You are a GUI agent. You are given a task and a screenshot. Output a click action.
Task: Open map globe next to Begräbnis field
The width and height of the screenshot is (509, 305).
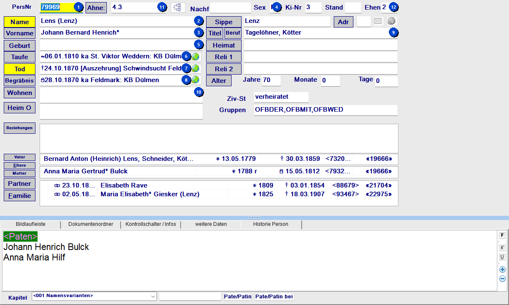tap(195, 80)
